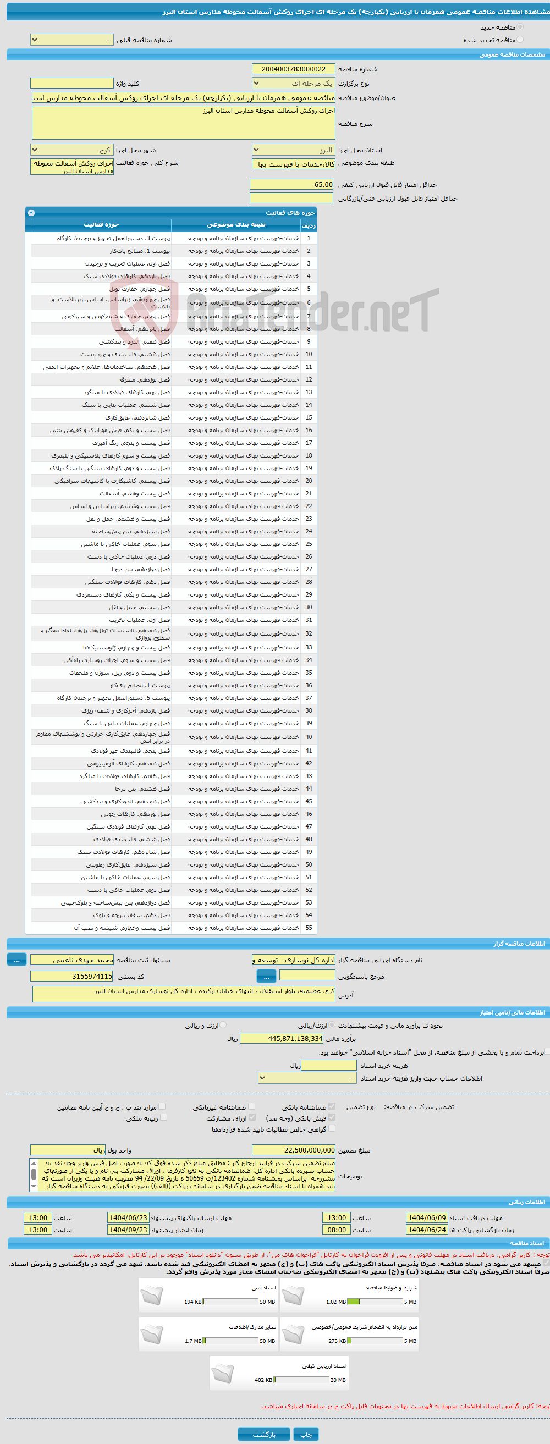Click the مهلت دریافت اسناد date field
Screen dimensions: 550x1444
click(427, 1217)
